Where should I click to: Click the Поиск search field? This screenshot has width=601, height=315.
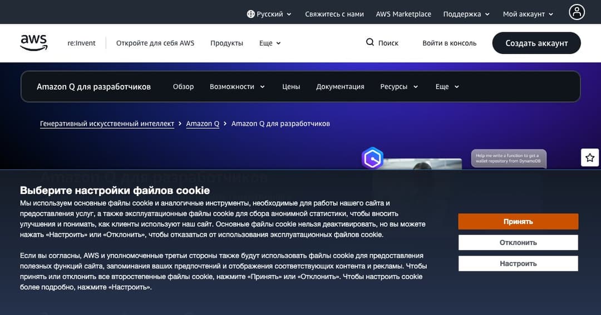coord(382,43)
